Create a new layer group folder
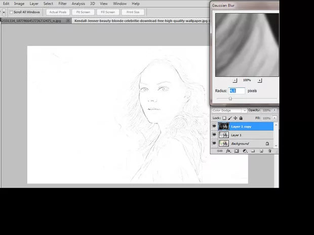Viewport: 314px width, 235px height. [253, 151]
